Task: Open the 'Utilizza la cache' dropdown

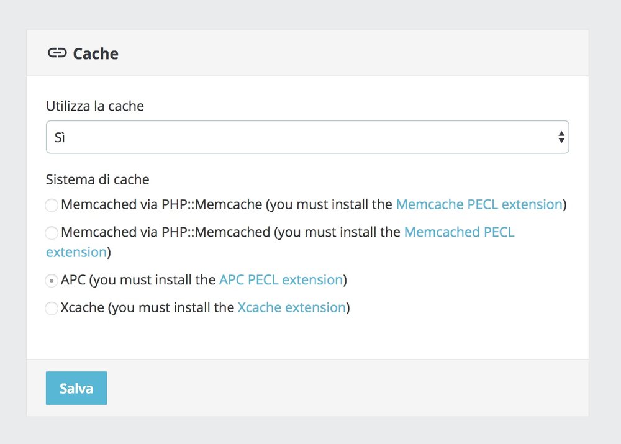Action: pyautogui.click(x=307, y=137)
